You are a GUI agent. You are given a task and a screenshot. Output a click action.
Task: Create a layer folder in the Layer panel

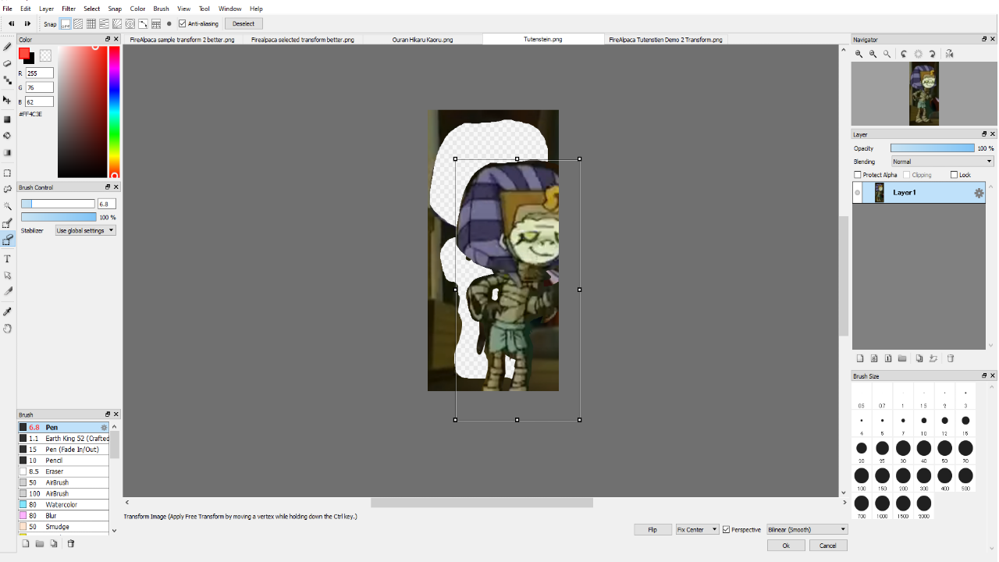902,358
